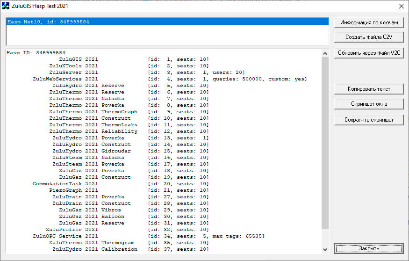The width and height of the screenshot is (409, 261).
Task: Click the Скриншот окна button
Action: [369, 104]
